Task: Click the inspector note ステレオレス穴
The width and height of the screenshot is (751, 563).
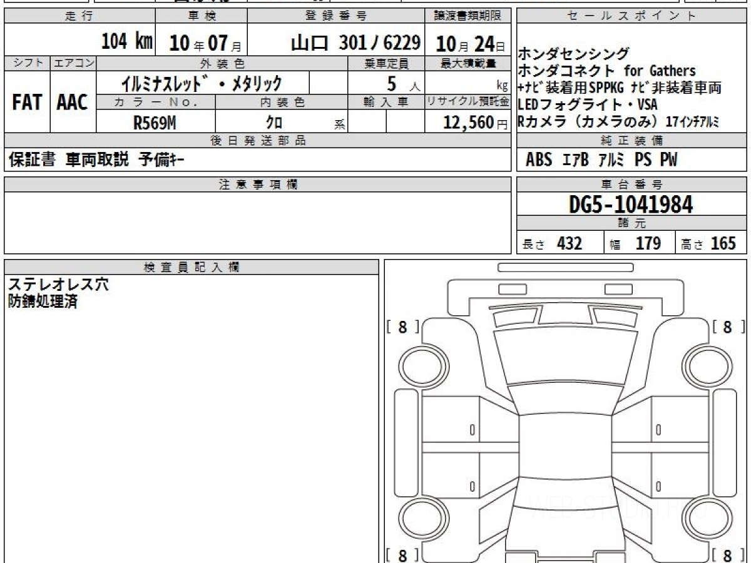Action: [58, 285]
